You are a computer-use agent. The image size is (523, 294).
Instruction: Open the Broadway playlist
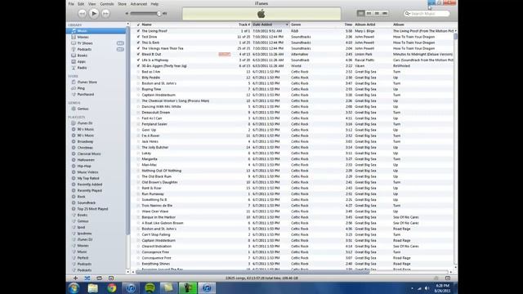(85, 141)
